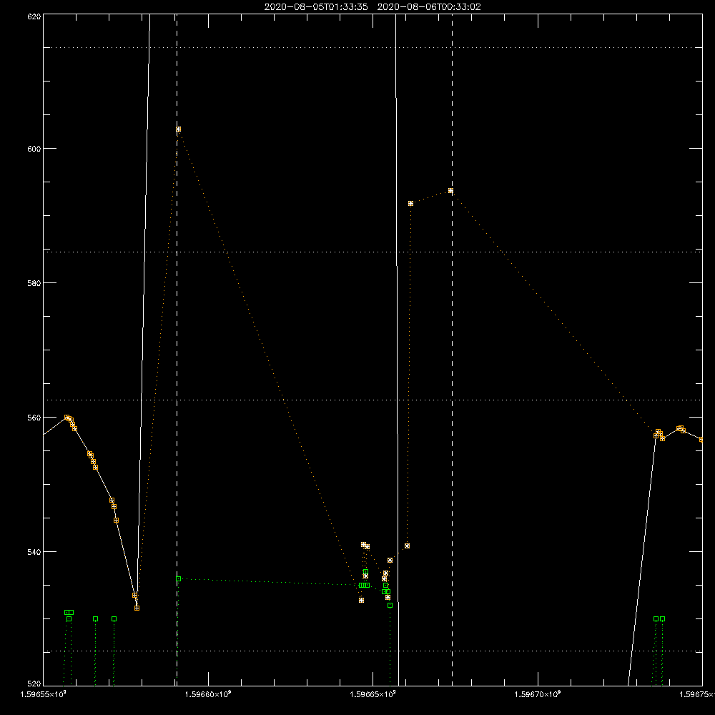Click the x-axis label 1.59670×10⁹
This screenshot has width=715, height=715.
point(538,694)
